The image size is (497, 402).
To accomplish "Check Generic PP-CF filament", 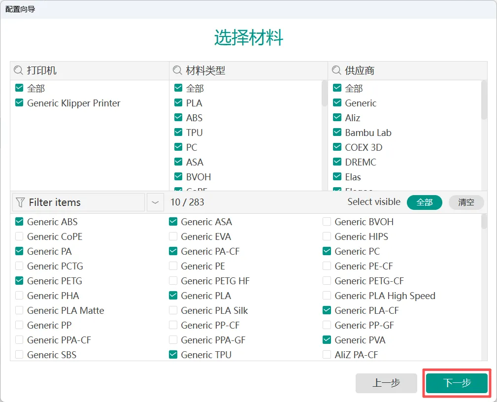I will 173,325.
